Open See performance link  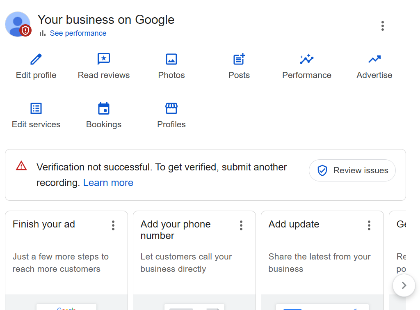(x=78, y=33)
